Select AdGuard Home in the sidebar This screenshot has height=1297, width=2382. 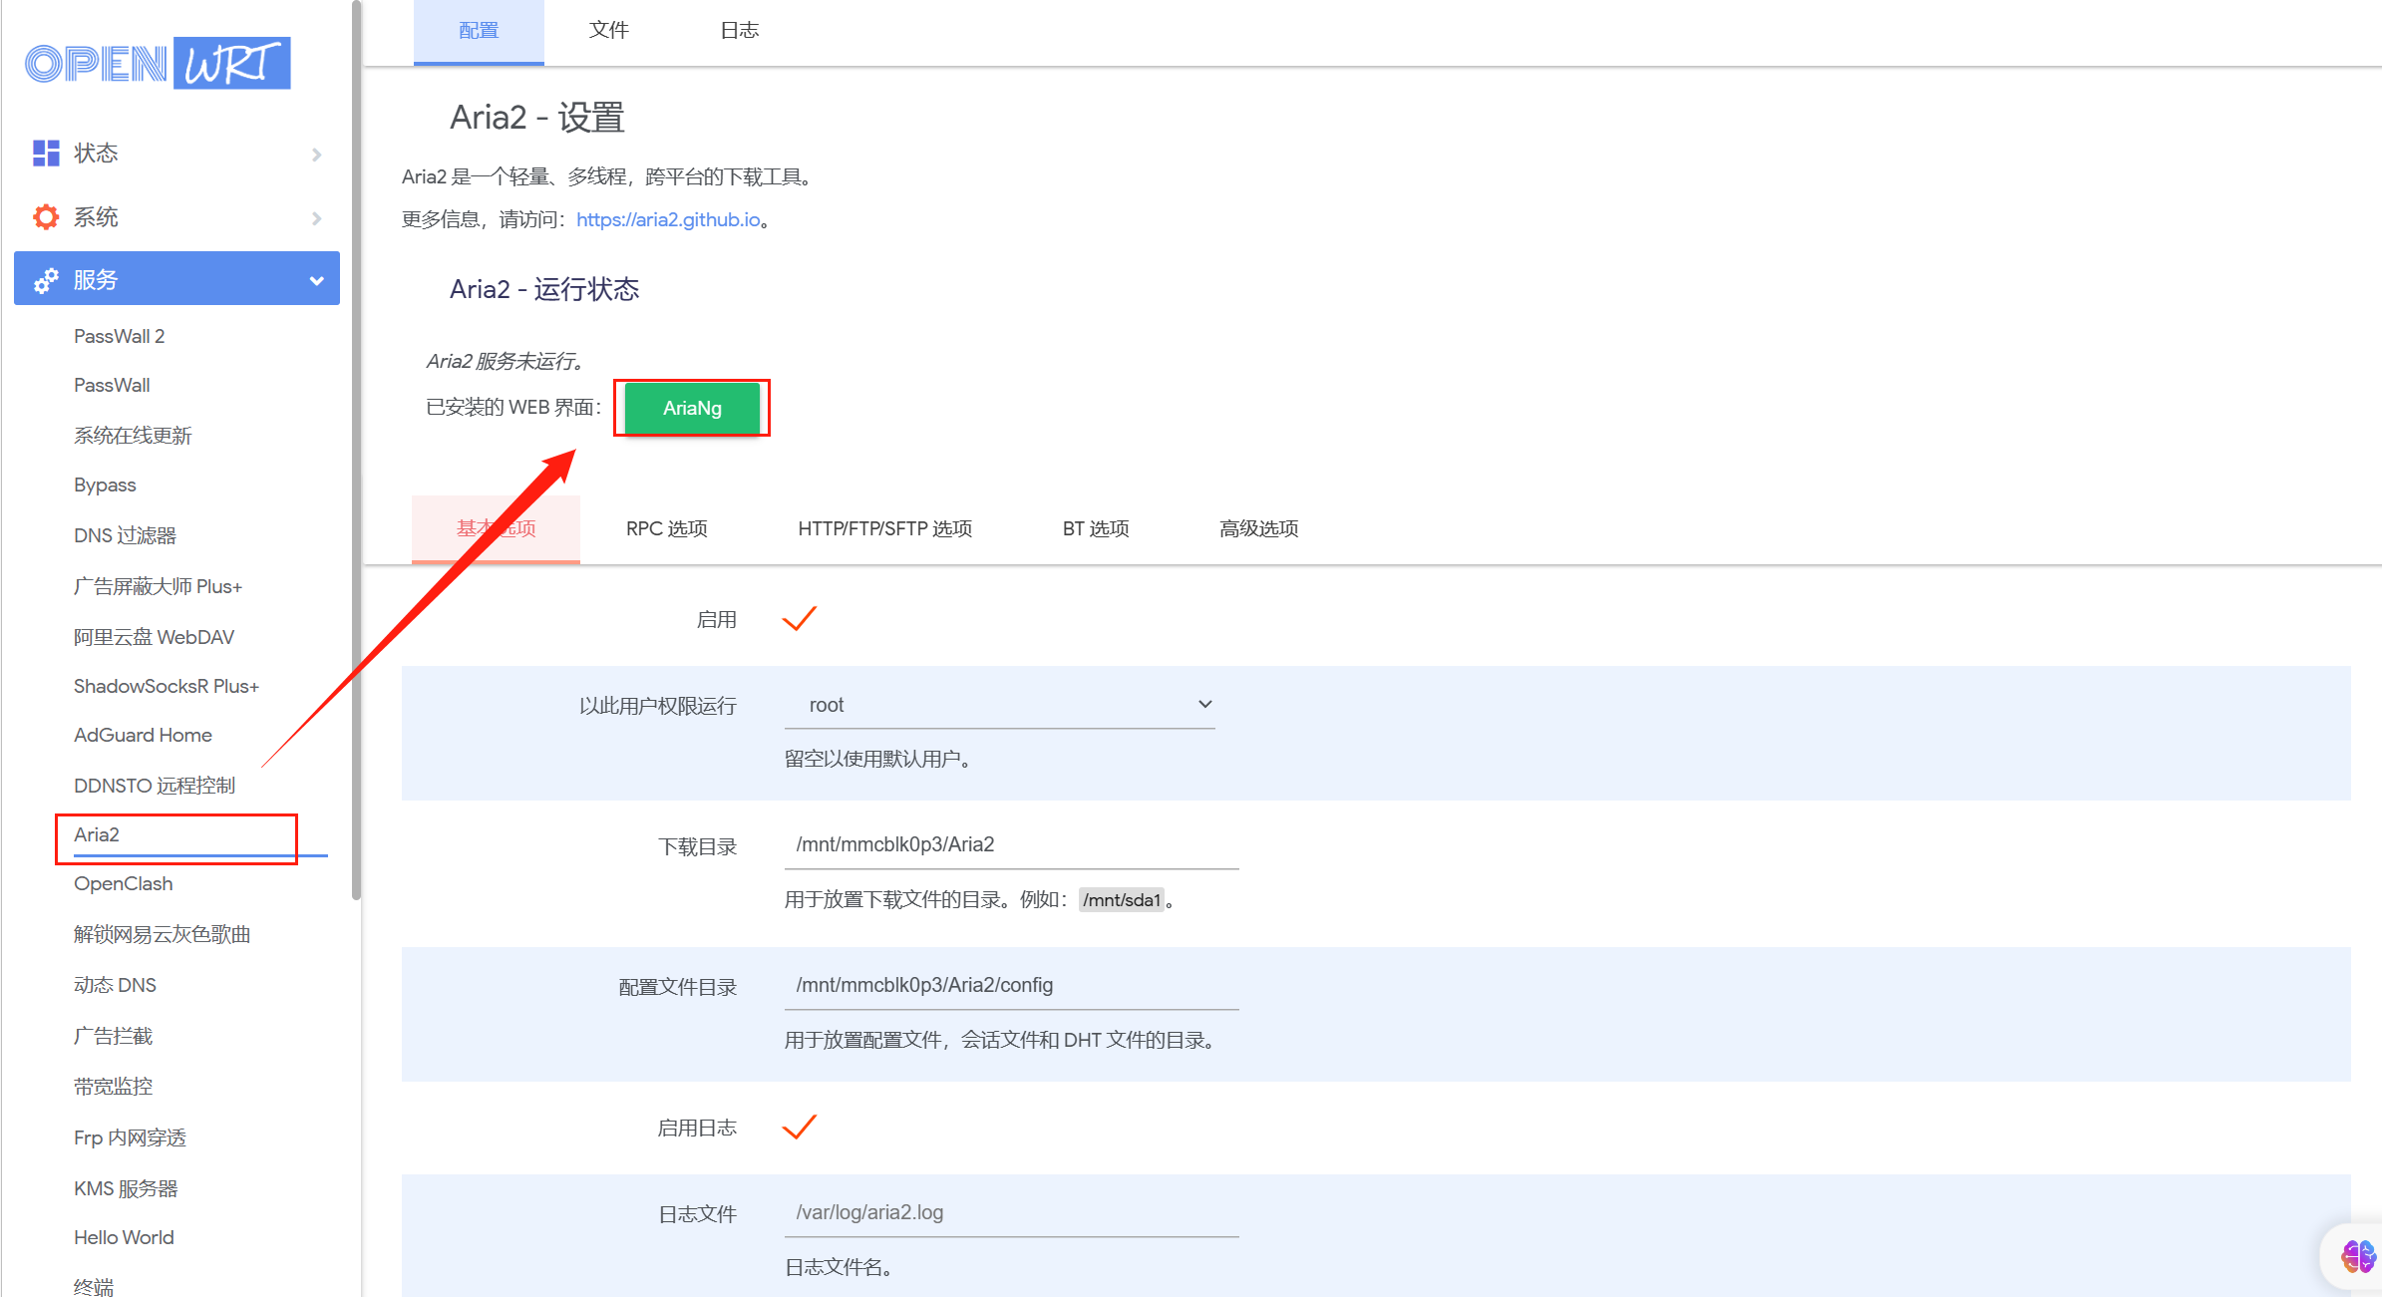pos(143,735)
